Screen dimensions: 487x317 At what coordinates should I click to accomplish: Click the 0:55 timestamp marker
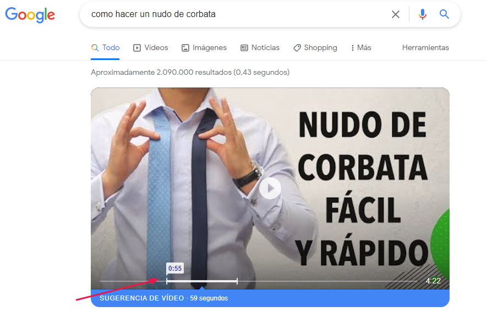[x=175, y=268]
